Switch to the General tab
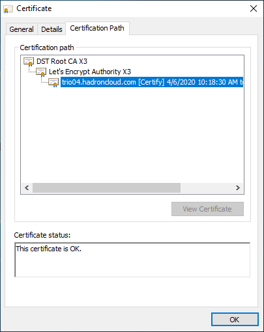 tap(22, 29)
